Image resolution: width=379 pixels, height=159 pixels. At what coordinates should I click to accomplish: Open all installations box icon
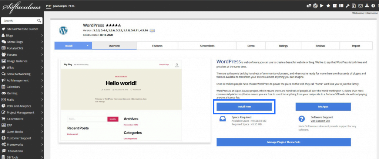pyautogui.click(x=335, y=6)
